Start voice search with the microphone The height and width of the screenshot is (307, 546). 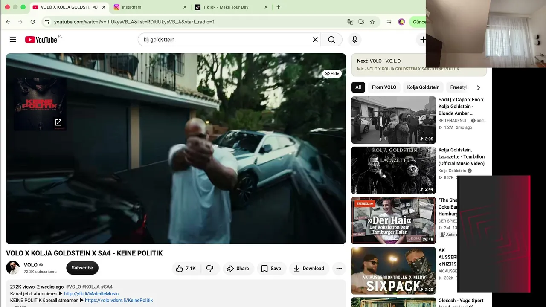click(x=354, y=40)
